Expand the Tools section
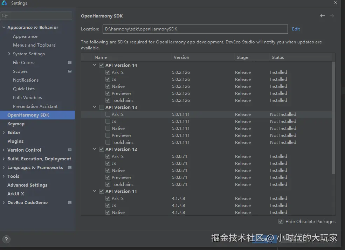Image resolution: width=345 pixels, height=250 pixels. pos(4,176)
